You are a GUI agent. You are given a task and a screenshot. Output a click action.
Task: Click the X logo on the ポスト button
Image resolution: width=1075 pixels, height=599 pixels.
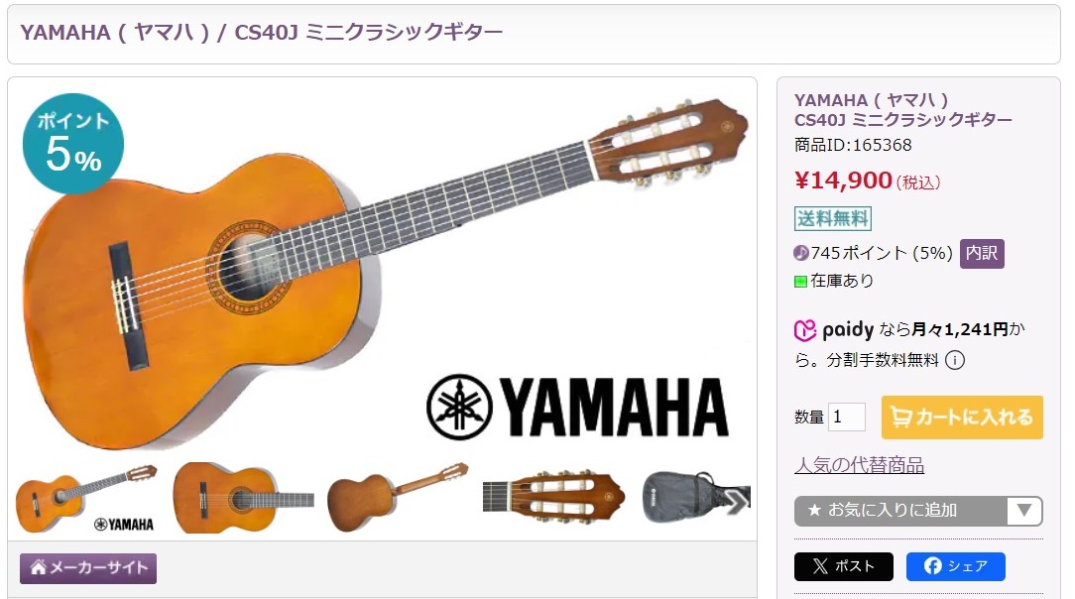point(820,566)
